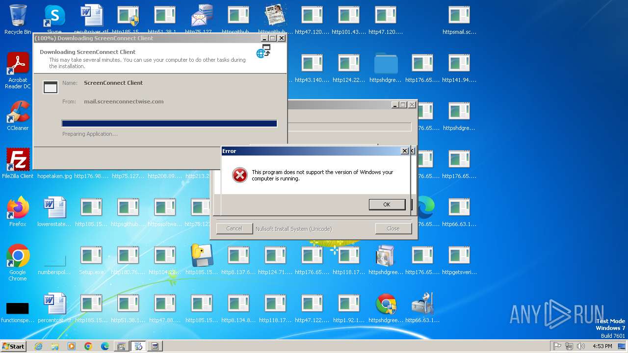Select the http66.63.1 toolbox icon
Screen dimensions: 628x353
point(422,308)
